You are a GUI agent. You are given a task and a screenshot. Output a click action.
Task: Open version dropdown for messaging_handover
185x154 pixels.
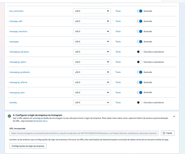click(92, 52)
